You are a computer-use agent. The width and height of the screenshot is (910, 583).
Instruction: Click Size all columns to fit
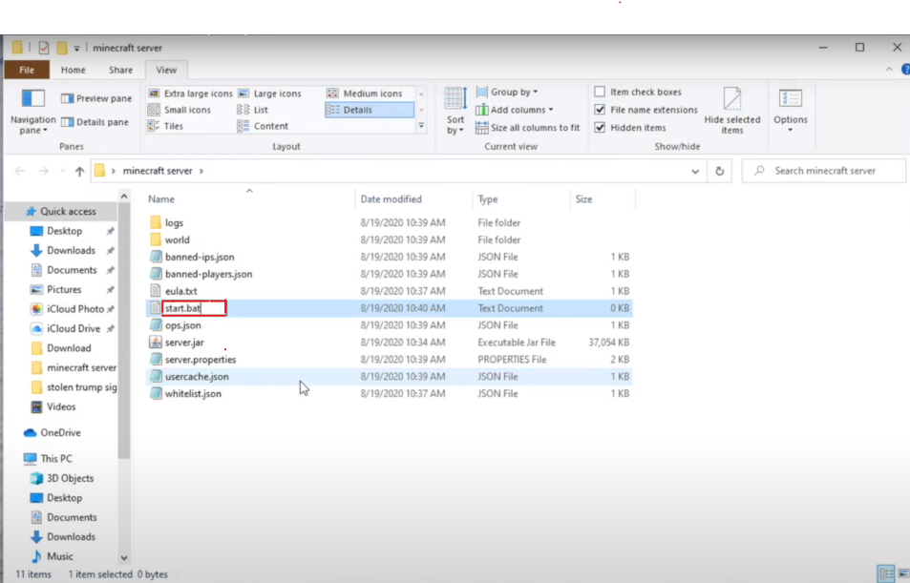(527, 128)
